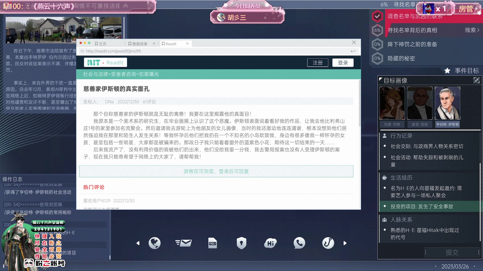Image resolution: width=483 pixels, height=271 pixels.
Task: Close the ReadIt tab
Action: pyautogui.click(x=187, y=44)
